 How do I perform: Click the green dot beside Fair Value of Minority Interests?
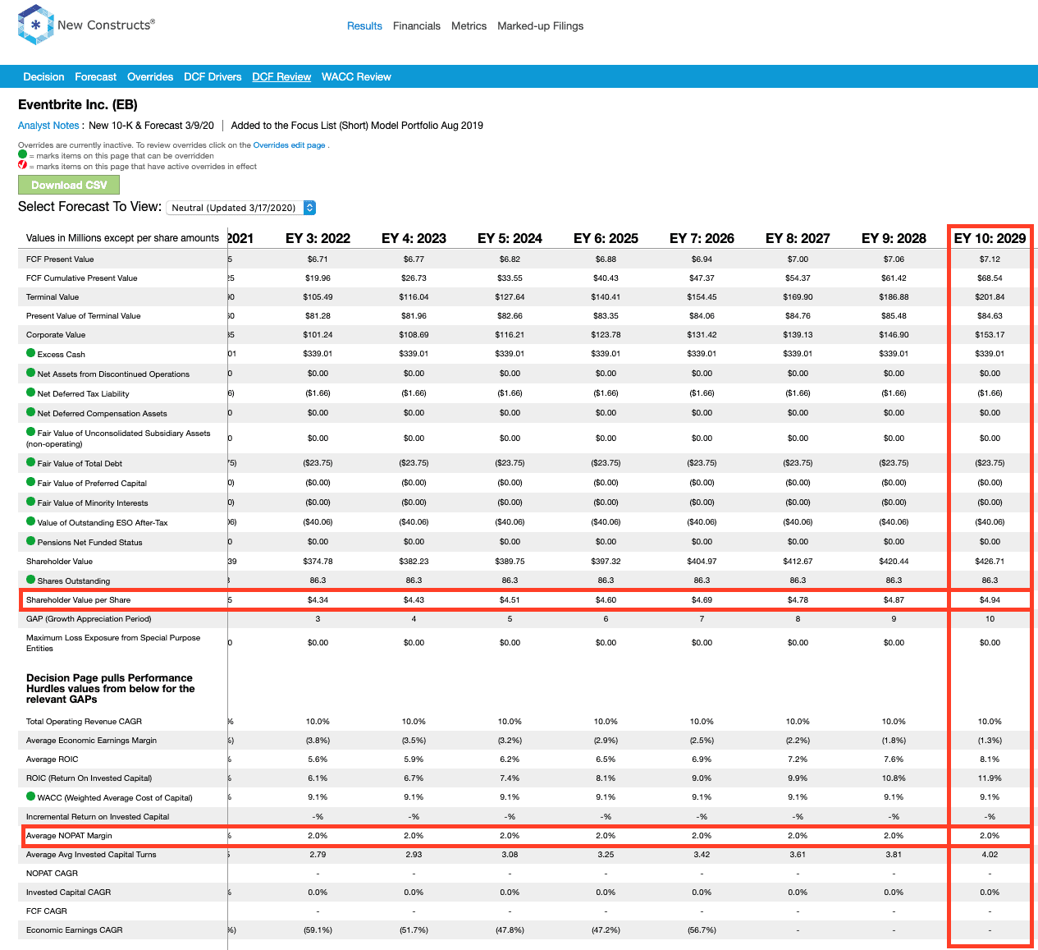tap(30, 502)
